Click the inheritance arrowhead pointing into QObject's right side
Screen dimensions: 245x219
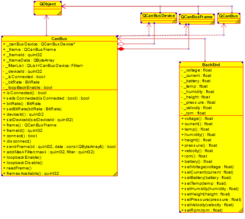[64, 6]
